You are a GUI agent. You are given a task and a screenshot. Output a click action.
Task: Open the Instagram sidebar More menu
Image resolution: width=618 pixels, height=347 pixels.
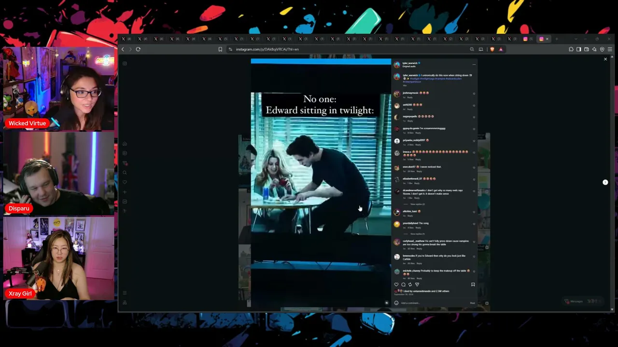point(125,293)
